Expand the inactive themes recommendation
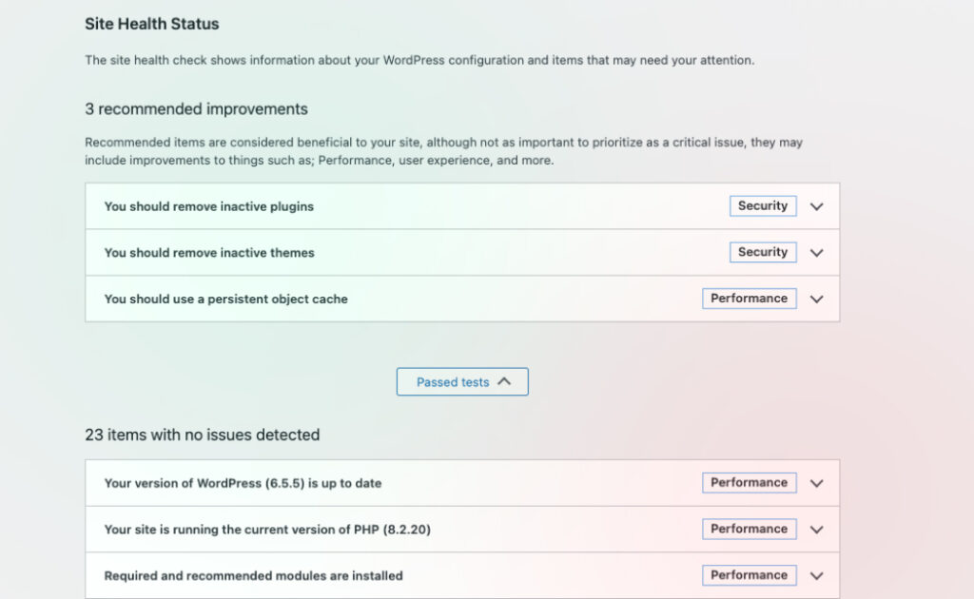This screenshot has width=974, height=599. tap(816, 252)
